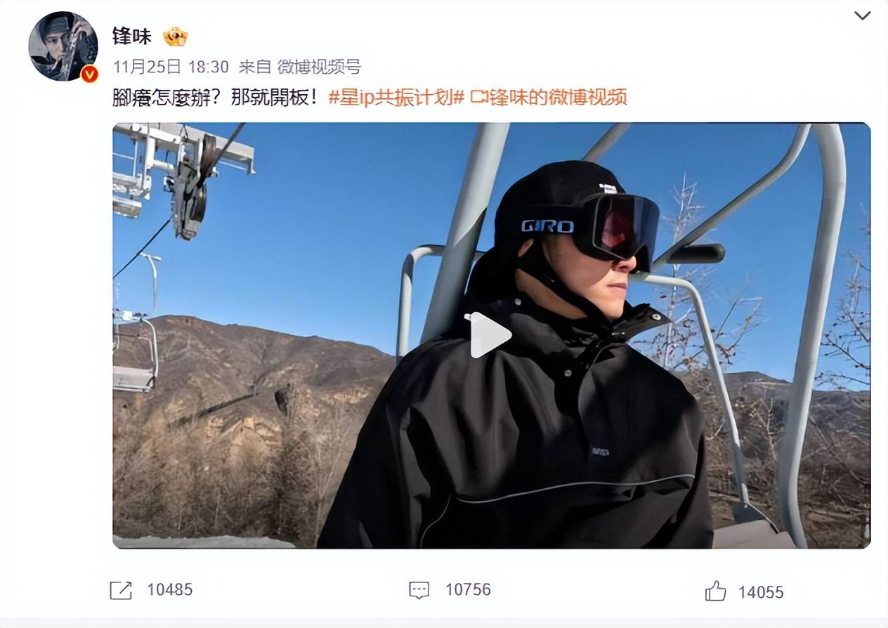The image size is (888, 628).
Task: Click the orange verified V badge
Action: [x=89, y=74]
